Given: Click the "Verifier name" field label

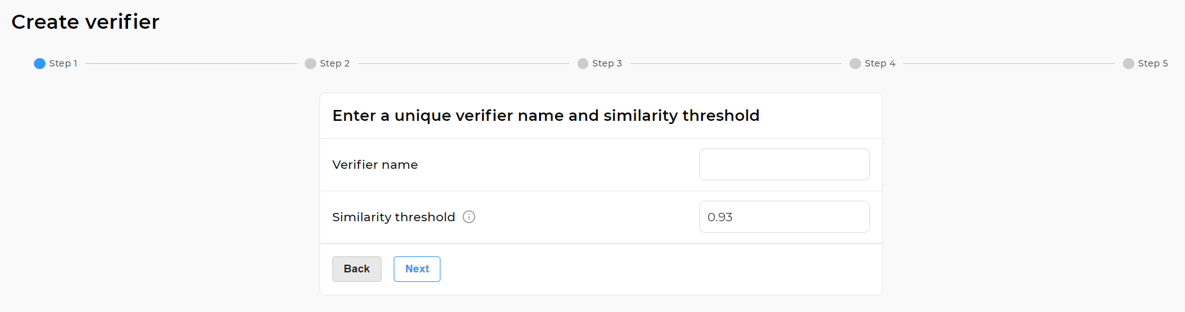Looking at the screenshot, I should pyautogui.click(x=375, y=164).
